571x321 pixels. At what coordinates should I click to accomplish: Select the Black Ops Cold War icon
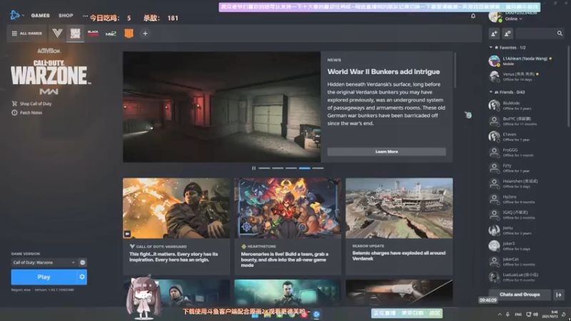[x=94, y=34]
